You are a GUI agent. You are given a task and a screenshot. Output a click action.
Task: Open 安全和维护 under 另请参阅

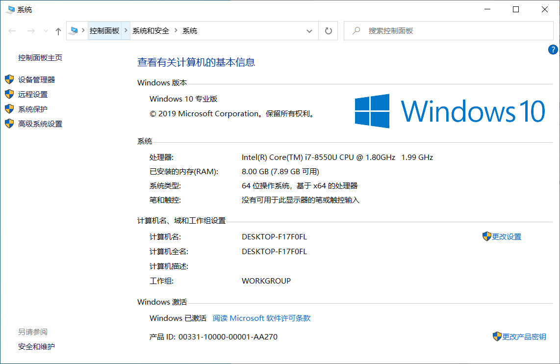[36, 346]
